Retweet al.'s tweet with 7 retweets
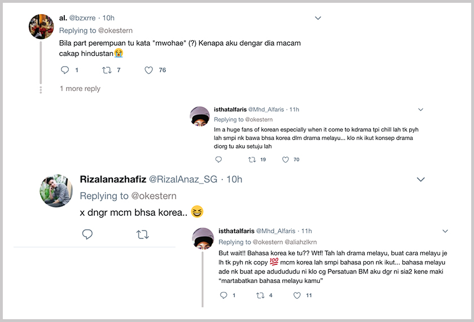This screenshot has width=474, height=322. tap(106, 70)
